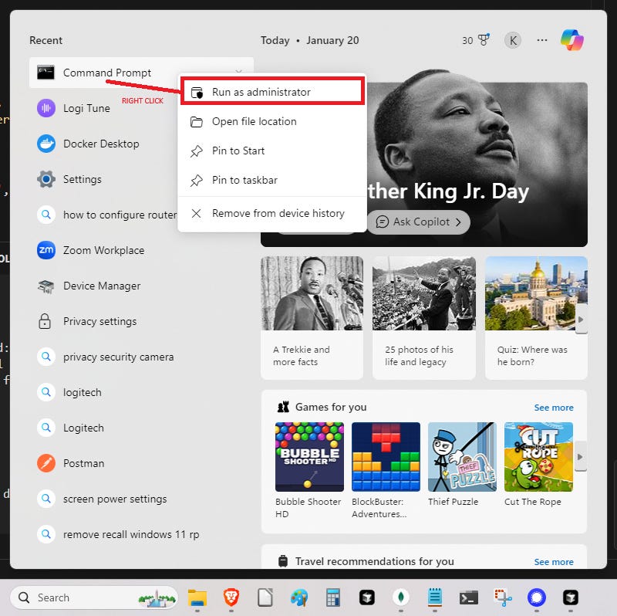The image size is (617, 616).
Task: Open the blue circle app on the taskbar
Action: click(537, 597)
